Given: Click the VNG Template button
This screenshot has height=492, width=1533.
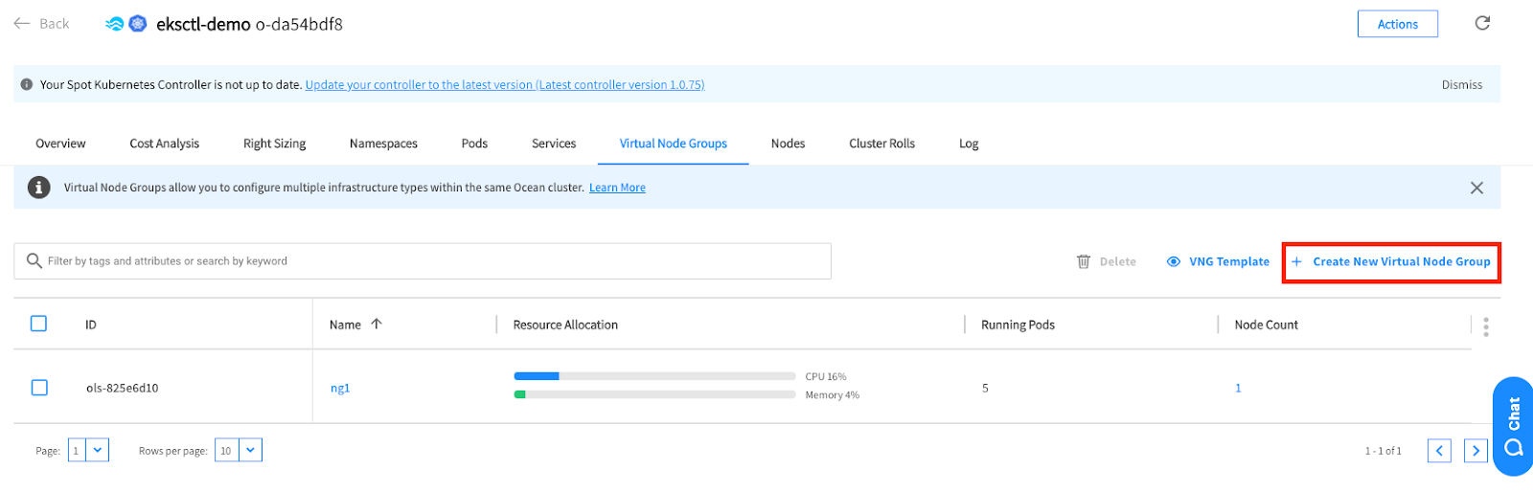Looking at the screenshot, I should click(1218, 261).
